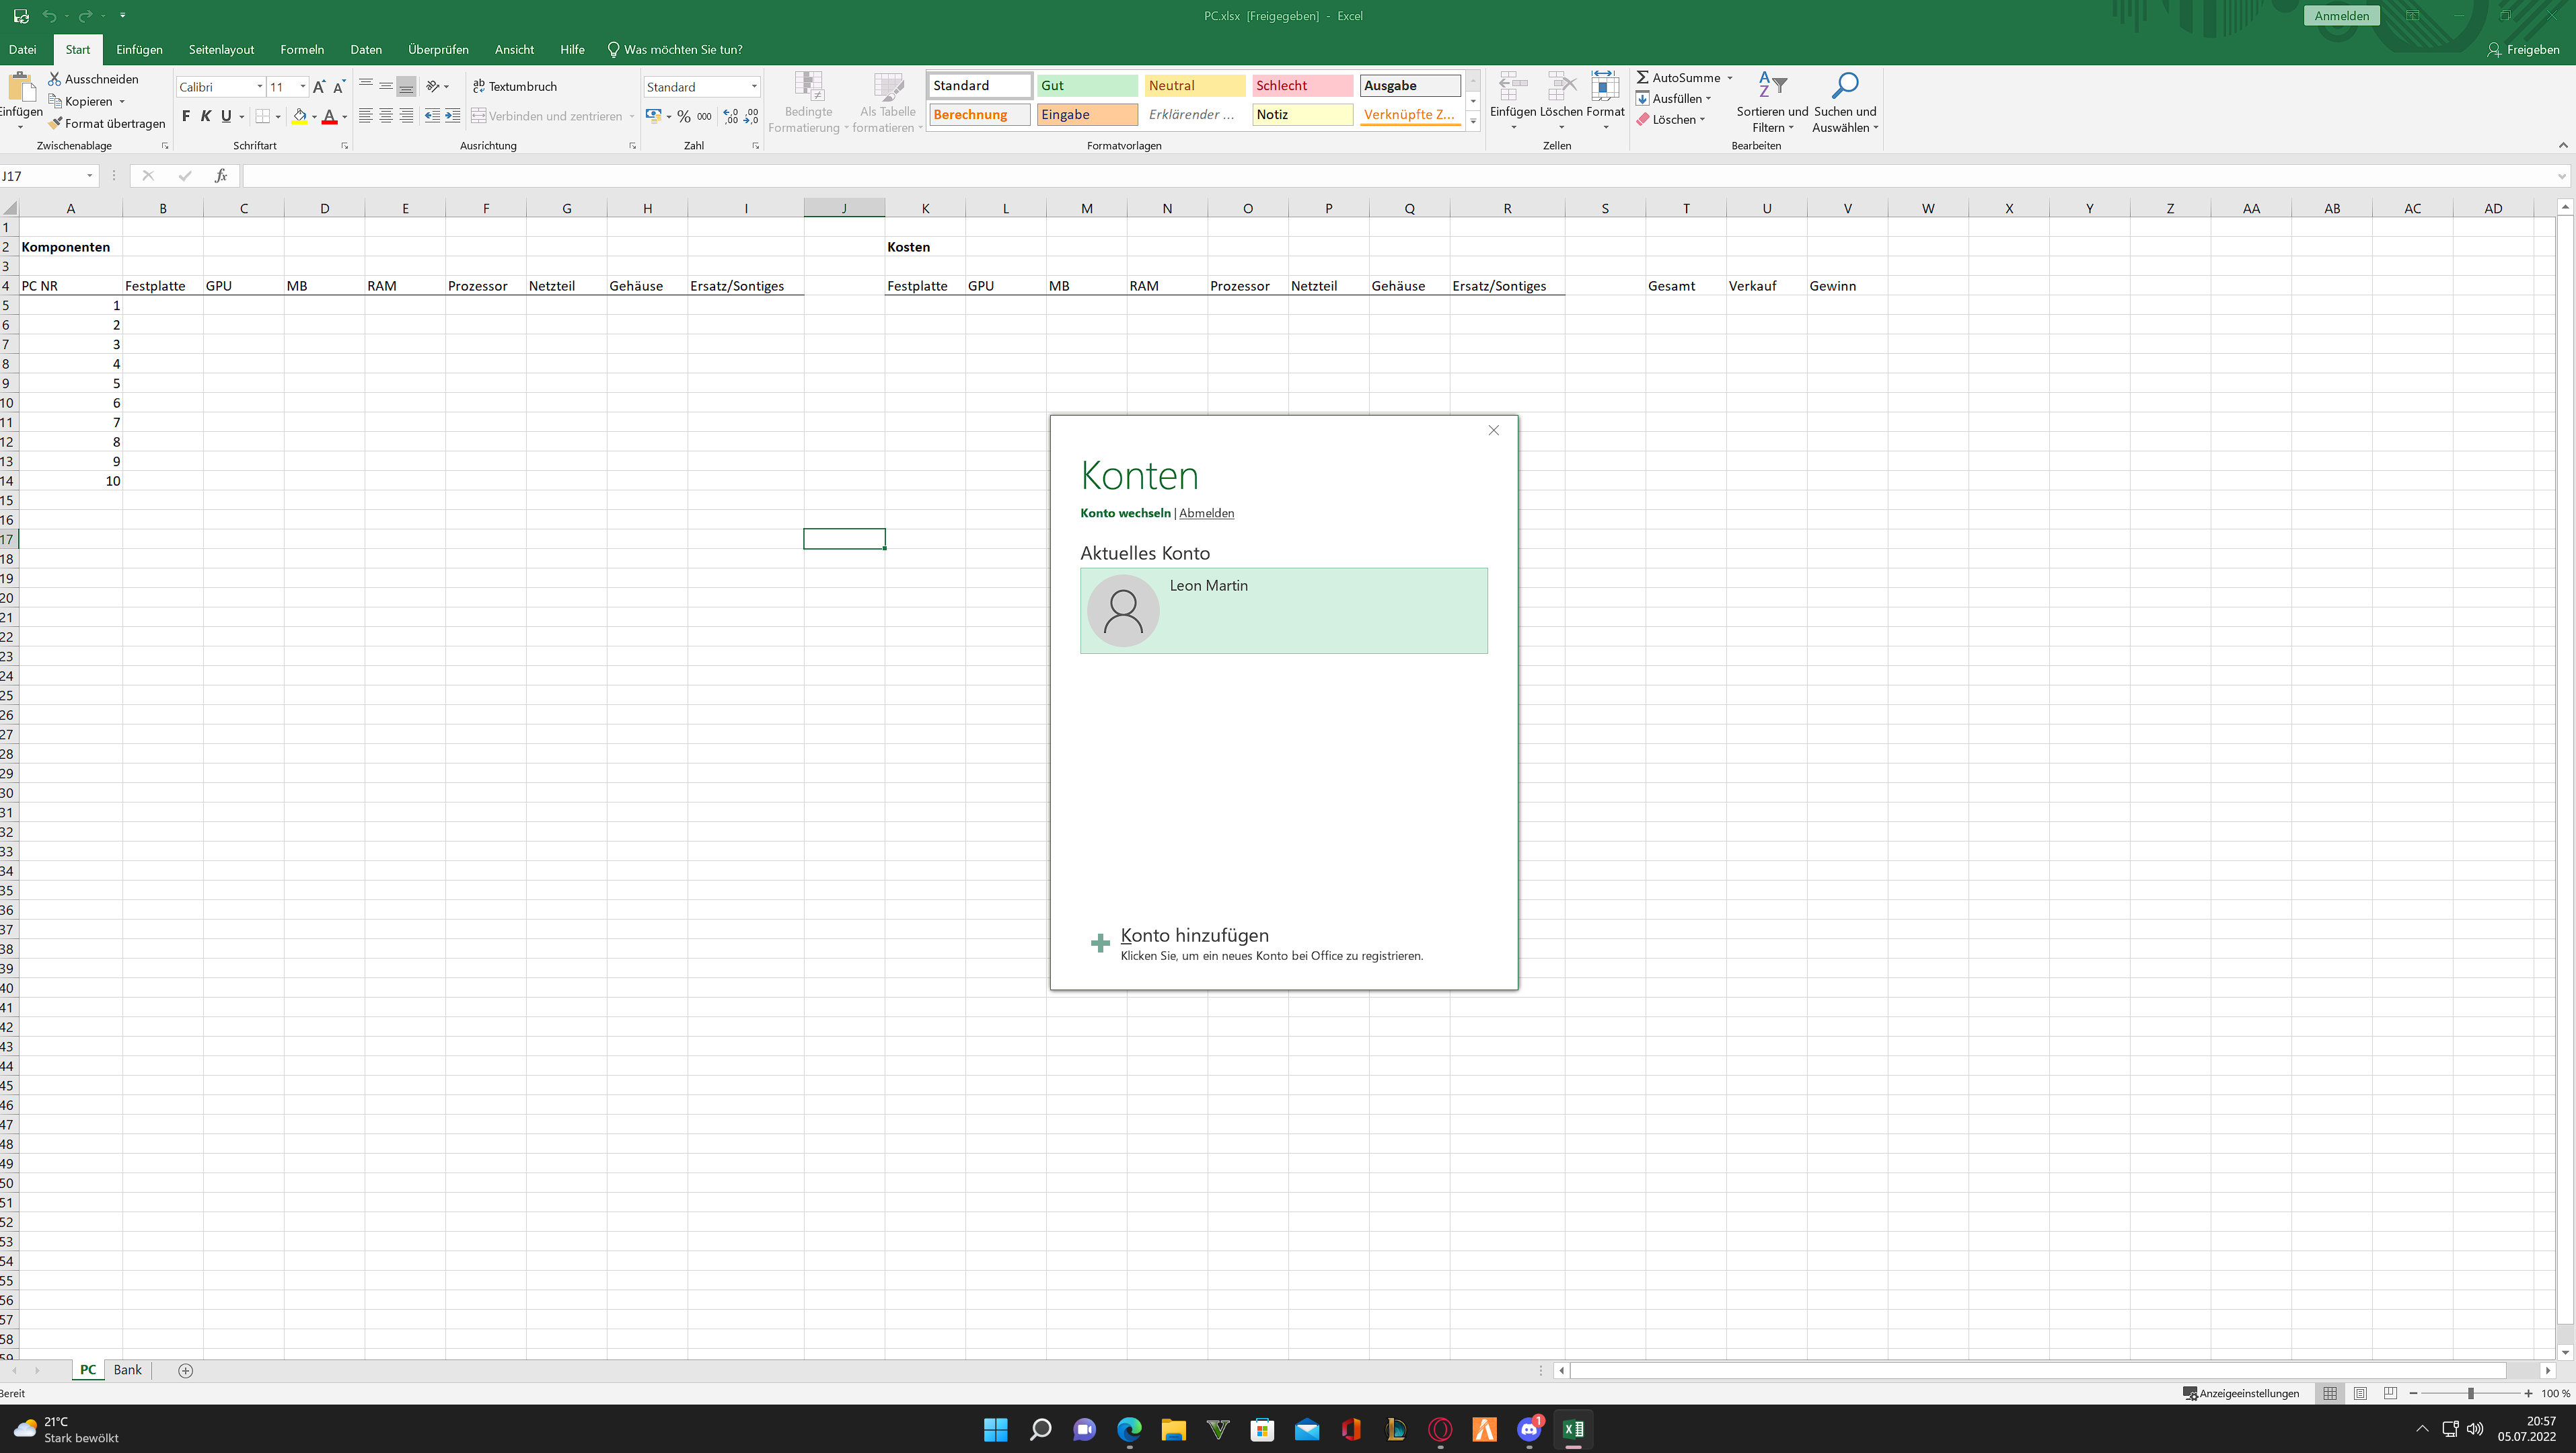Toggle bold F formatting
This screenshot has width=2576, height=1453.
click(x=185, y=116)
